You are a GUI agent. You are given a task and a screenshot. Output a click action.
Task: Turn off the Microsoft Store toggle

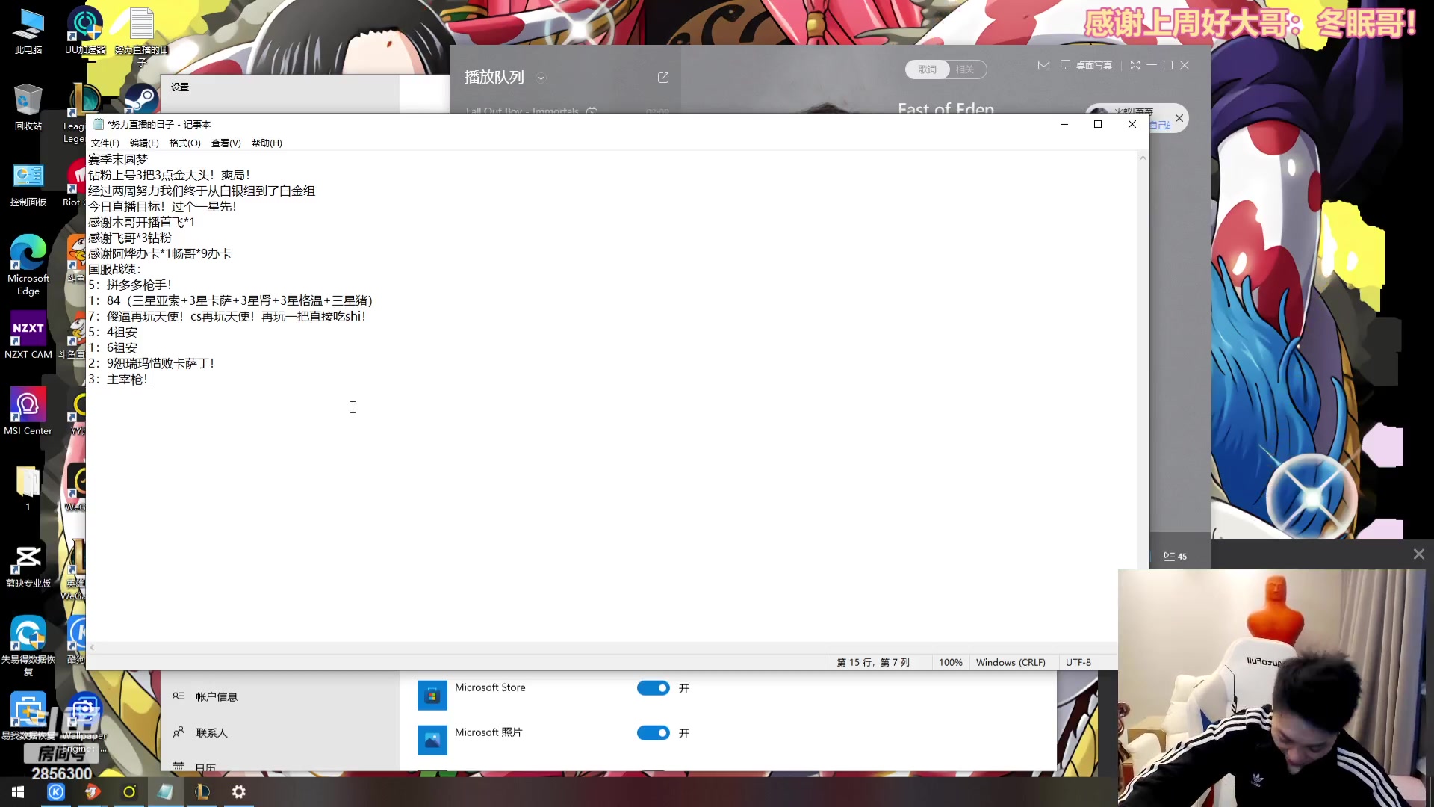point(653,688)
